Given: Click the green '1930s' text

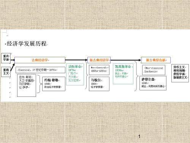Looking at the screenshot, I should (x=119, y=70).
